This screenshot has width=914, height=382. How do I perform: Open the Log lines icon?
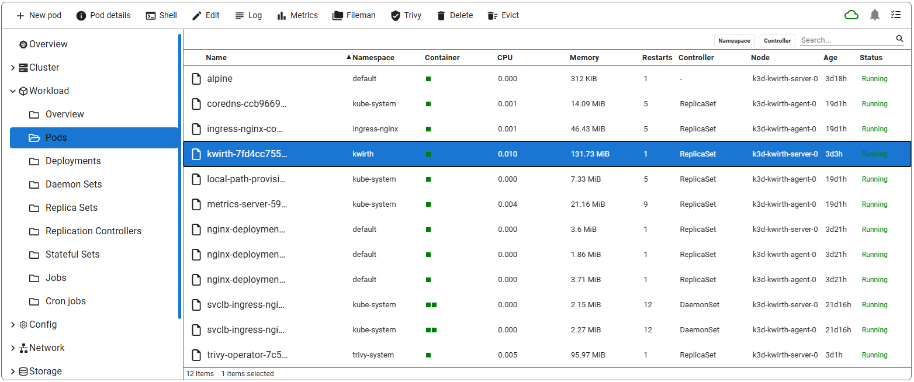point(240,16)
